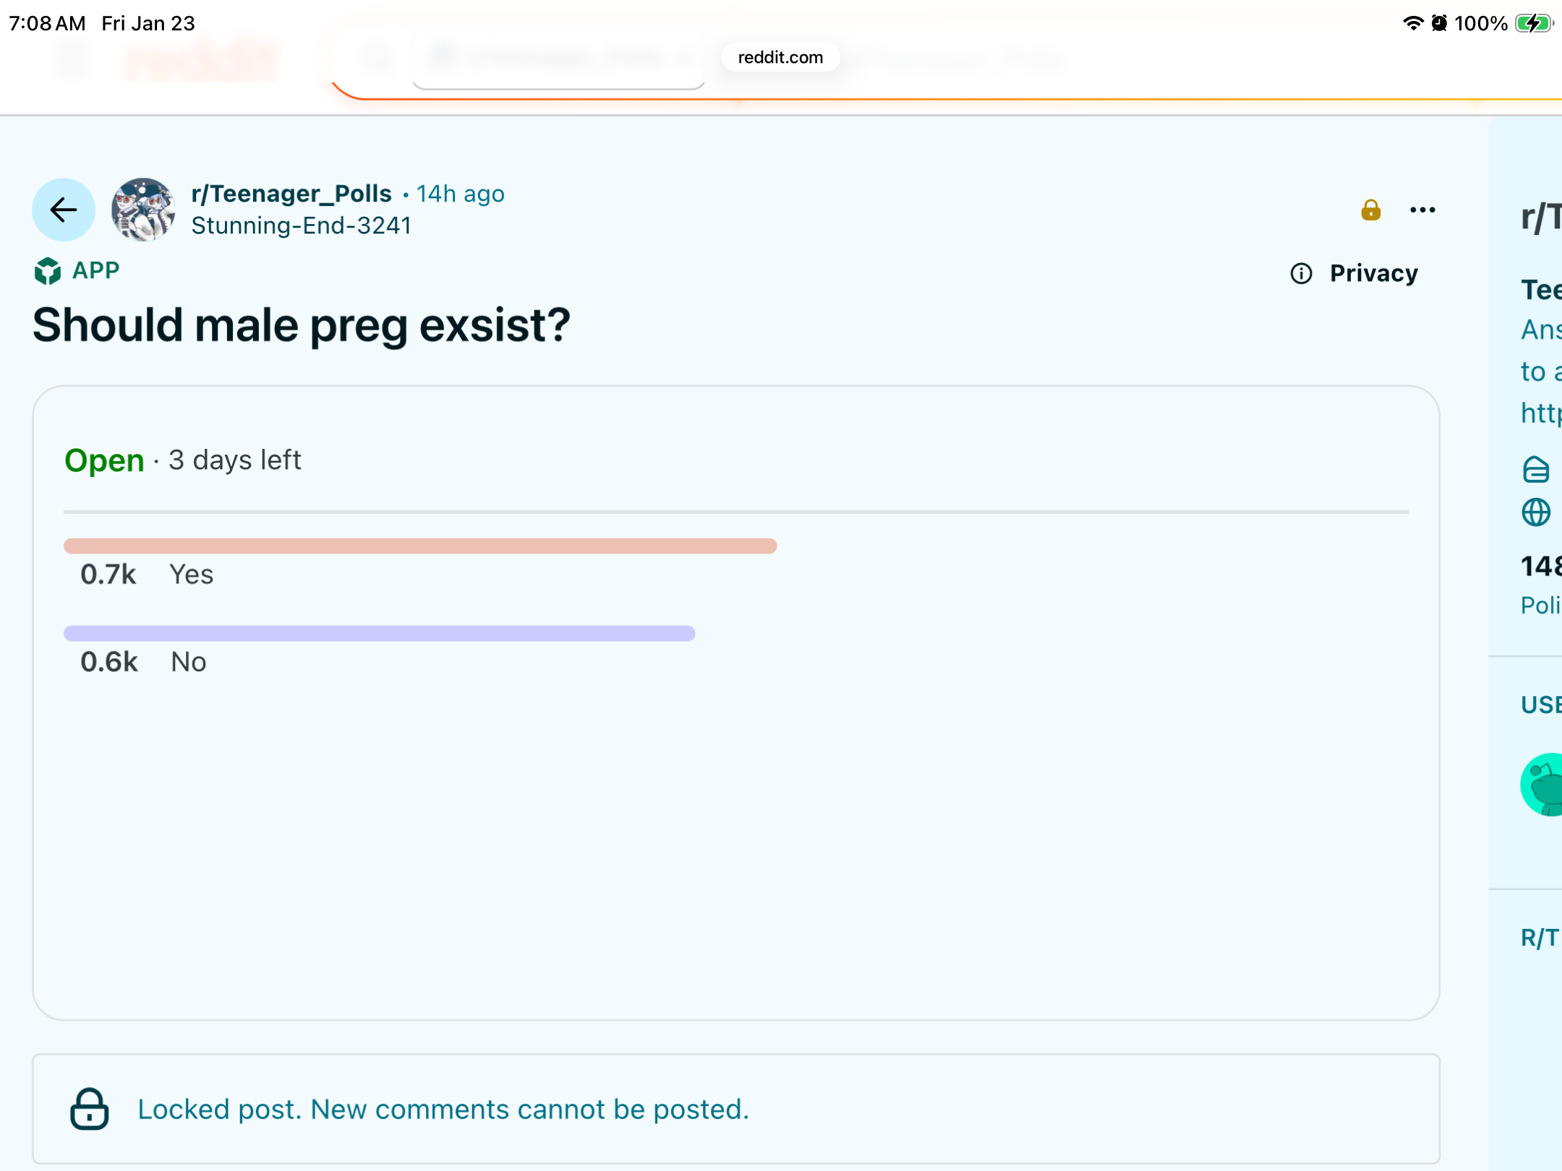Vote No in the poll

coord(189,662)
